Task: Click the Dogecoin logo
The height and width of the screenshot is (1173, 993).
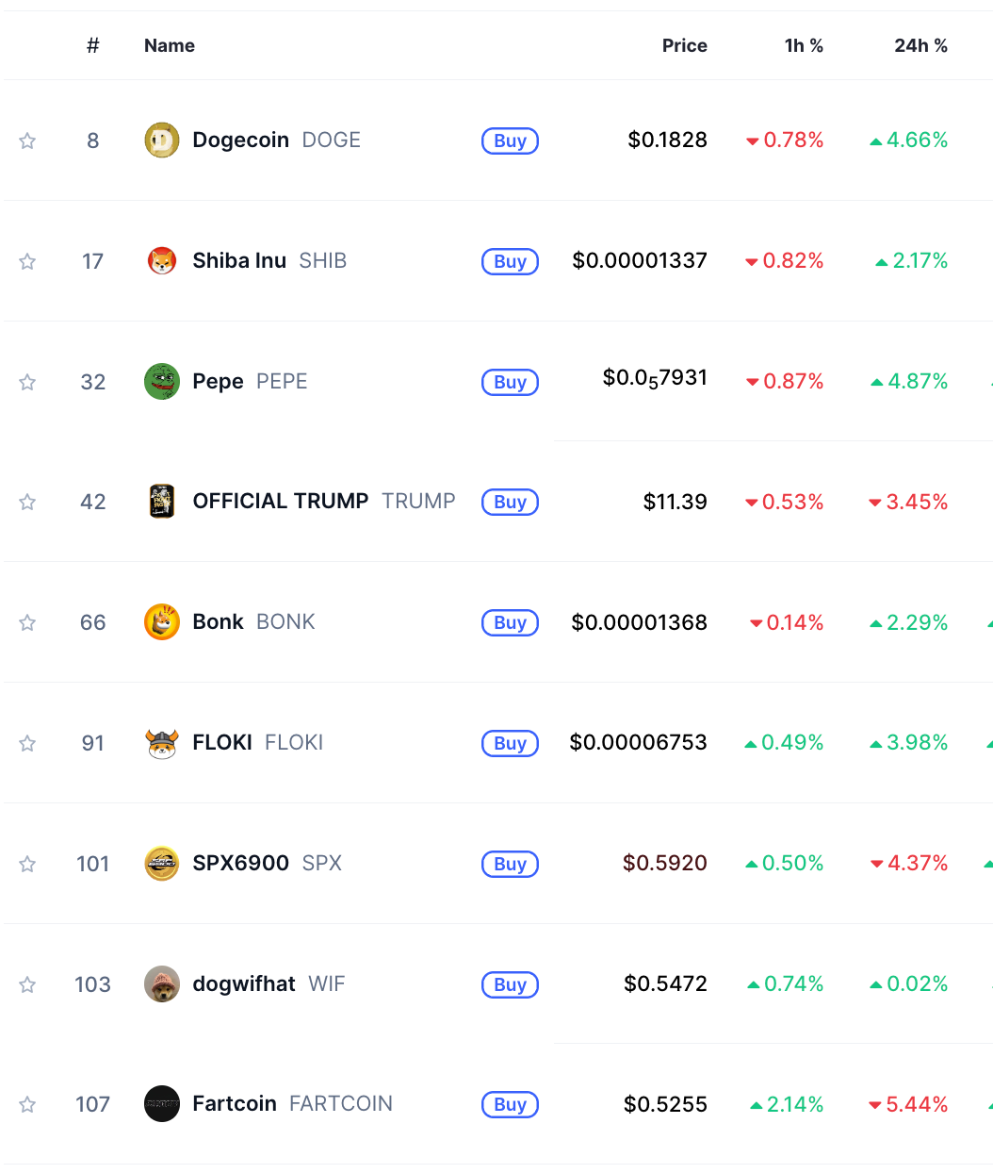Action: (x=161, y=140)
